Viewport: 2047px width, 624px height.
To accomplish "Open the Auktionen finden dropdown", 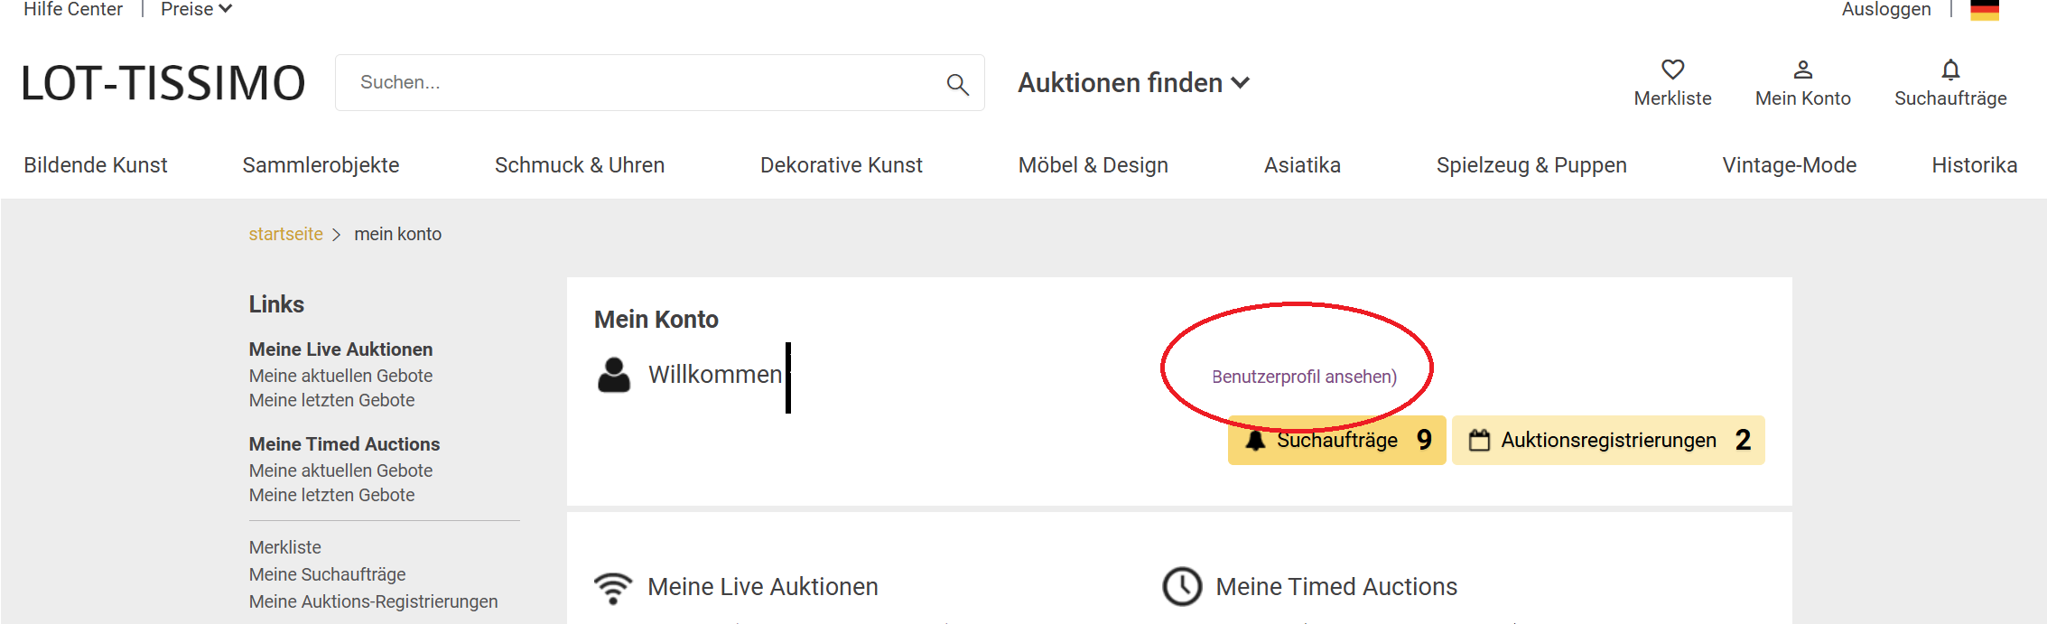I will click(x=1133, y=83).
